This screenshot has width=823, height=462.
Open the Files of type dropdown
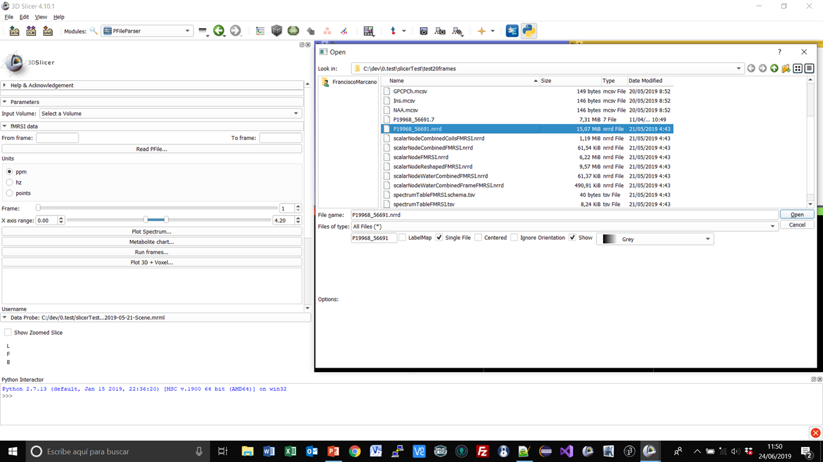click(564, 227)
